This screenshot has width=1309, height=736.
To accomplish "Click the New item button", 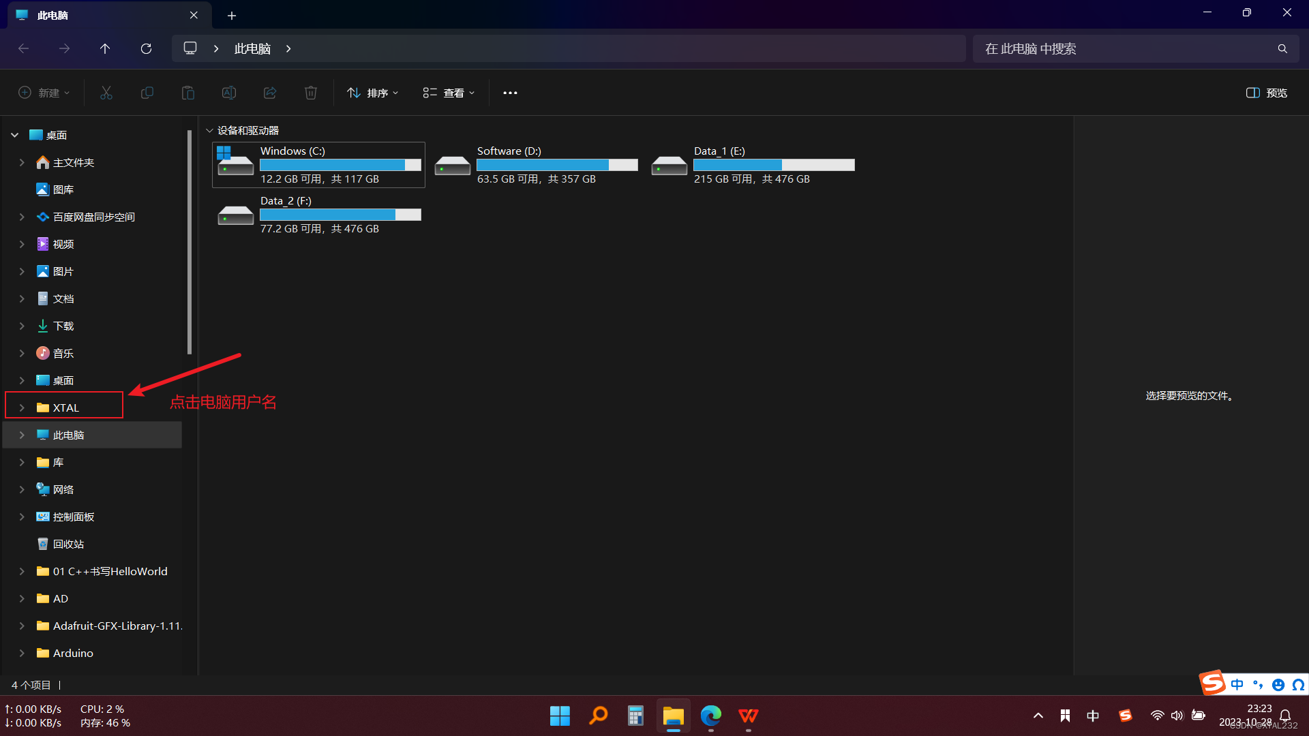I will click(x=44, y=93).
